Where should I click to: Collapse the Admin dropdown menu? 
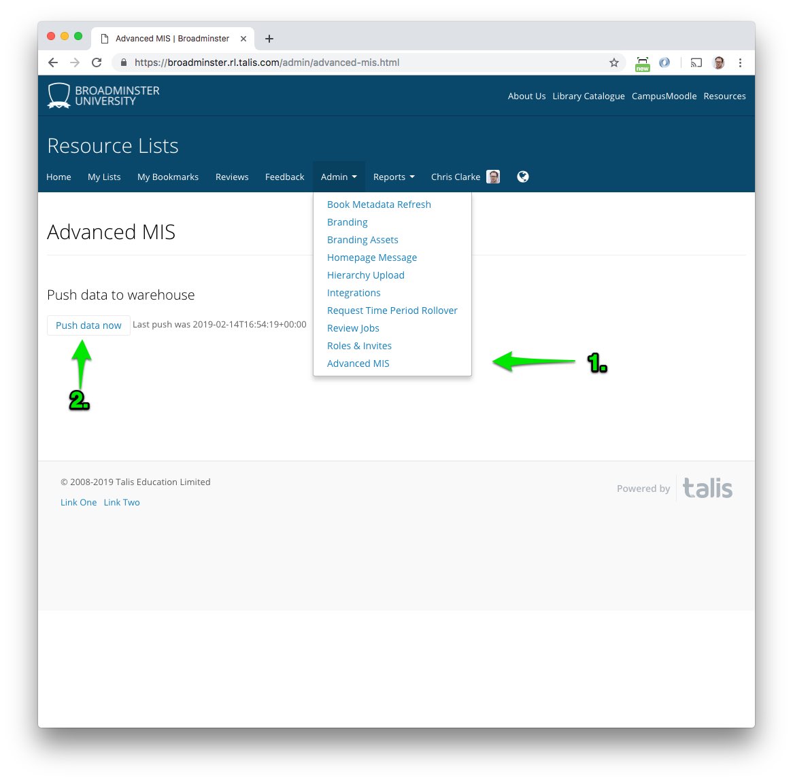[x=339, y=177]
